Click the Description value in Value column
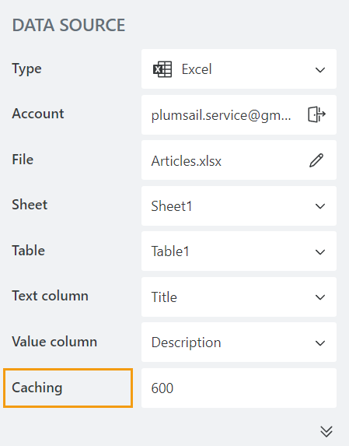349x446 pixels. [186, 342]
